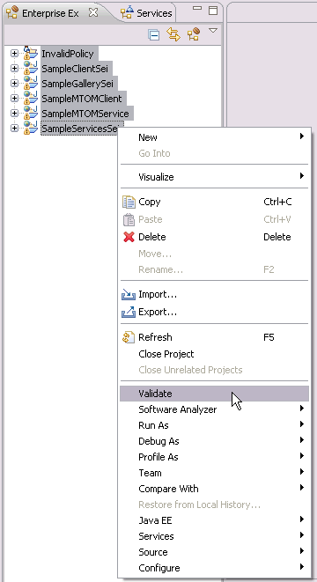Toggle the Link with Editor icon
317x582 pixels.
point(173,34)
